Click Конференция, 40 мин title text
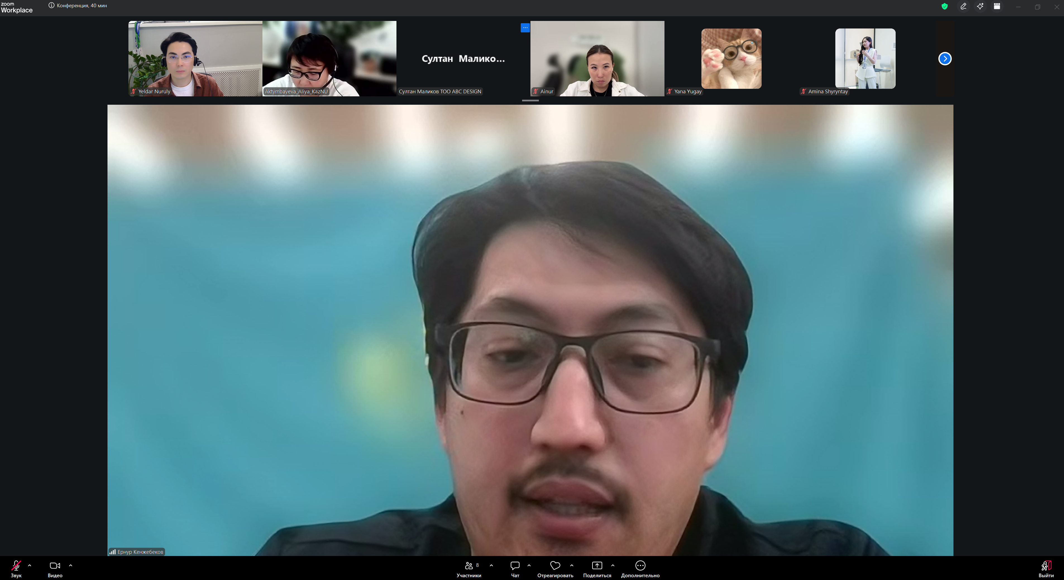 [x=82, y=6]
